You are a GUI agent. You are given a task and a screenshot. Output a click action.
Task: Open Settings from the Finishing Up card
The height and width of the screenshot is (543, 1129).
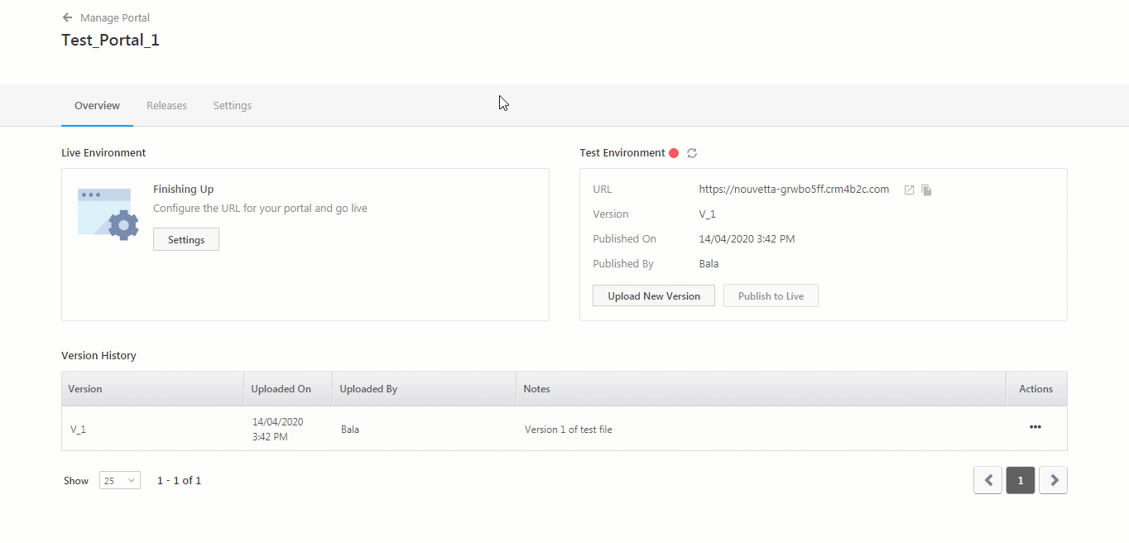pyautogui.click(x=185, y=239)
